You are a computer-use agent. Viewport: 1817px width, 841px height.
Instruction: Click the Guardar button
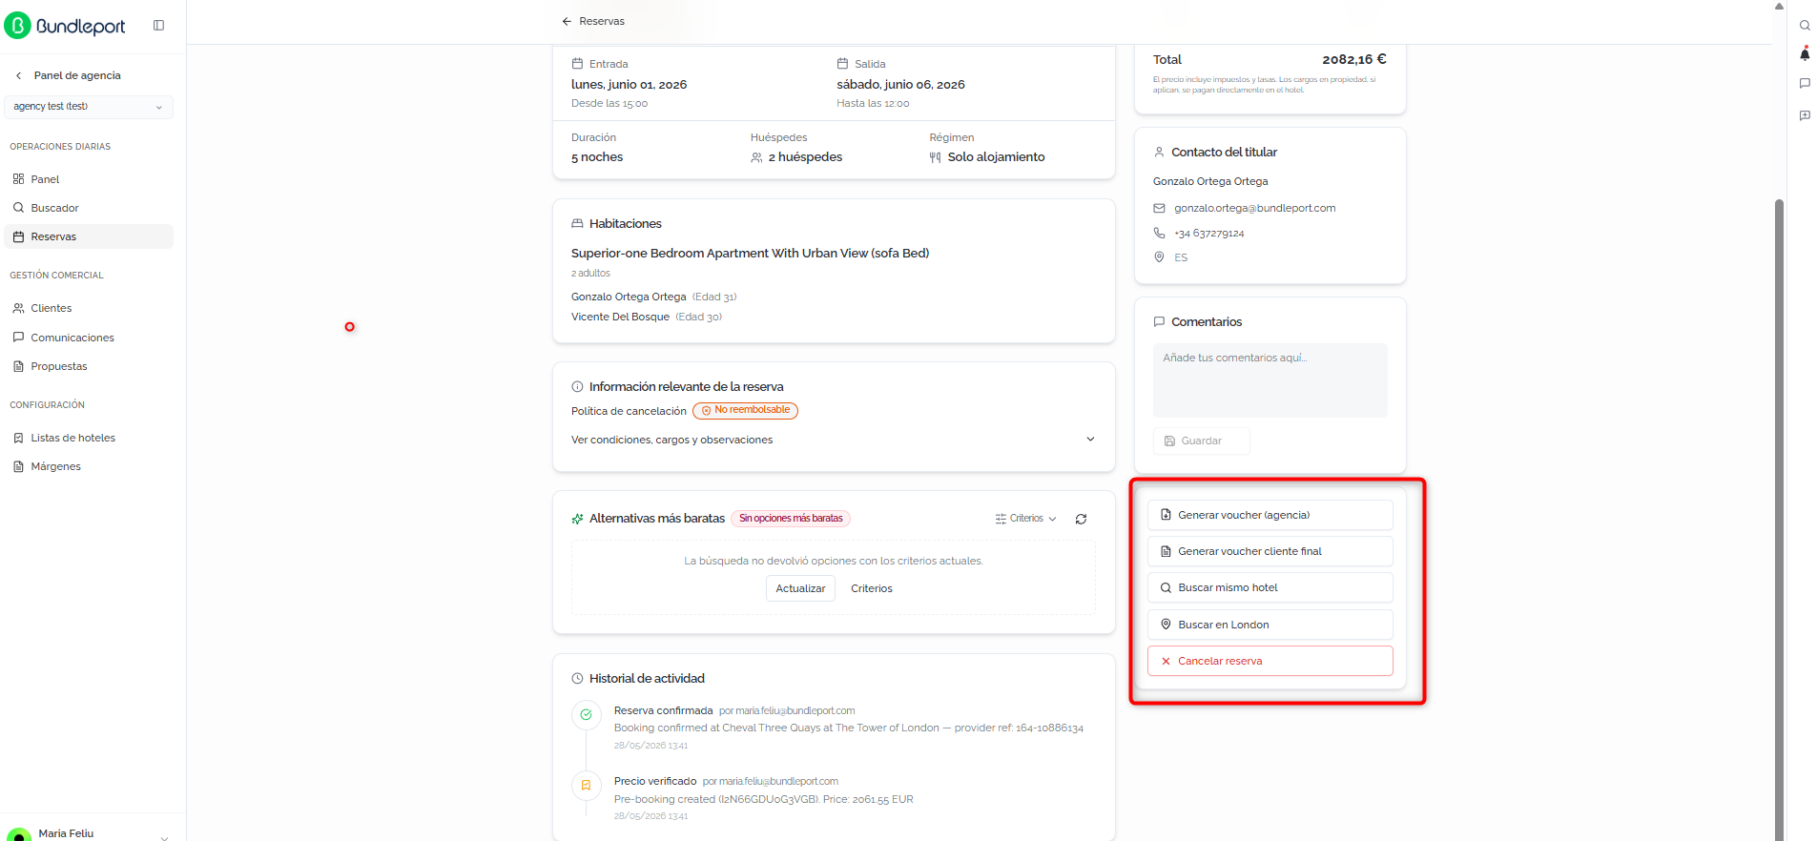[1201, 441]
